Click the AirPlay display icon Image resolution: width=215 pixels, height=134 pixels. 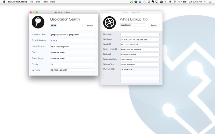[157, 2]
